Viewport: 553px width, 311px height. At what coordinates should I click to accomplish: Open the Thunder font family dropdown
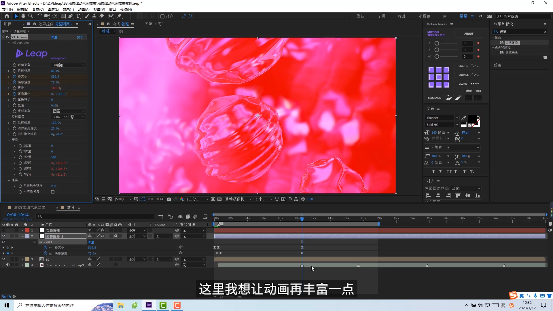(442, 118)
